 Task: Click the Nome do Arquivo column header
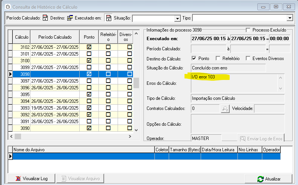(83, 149)
